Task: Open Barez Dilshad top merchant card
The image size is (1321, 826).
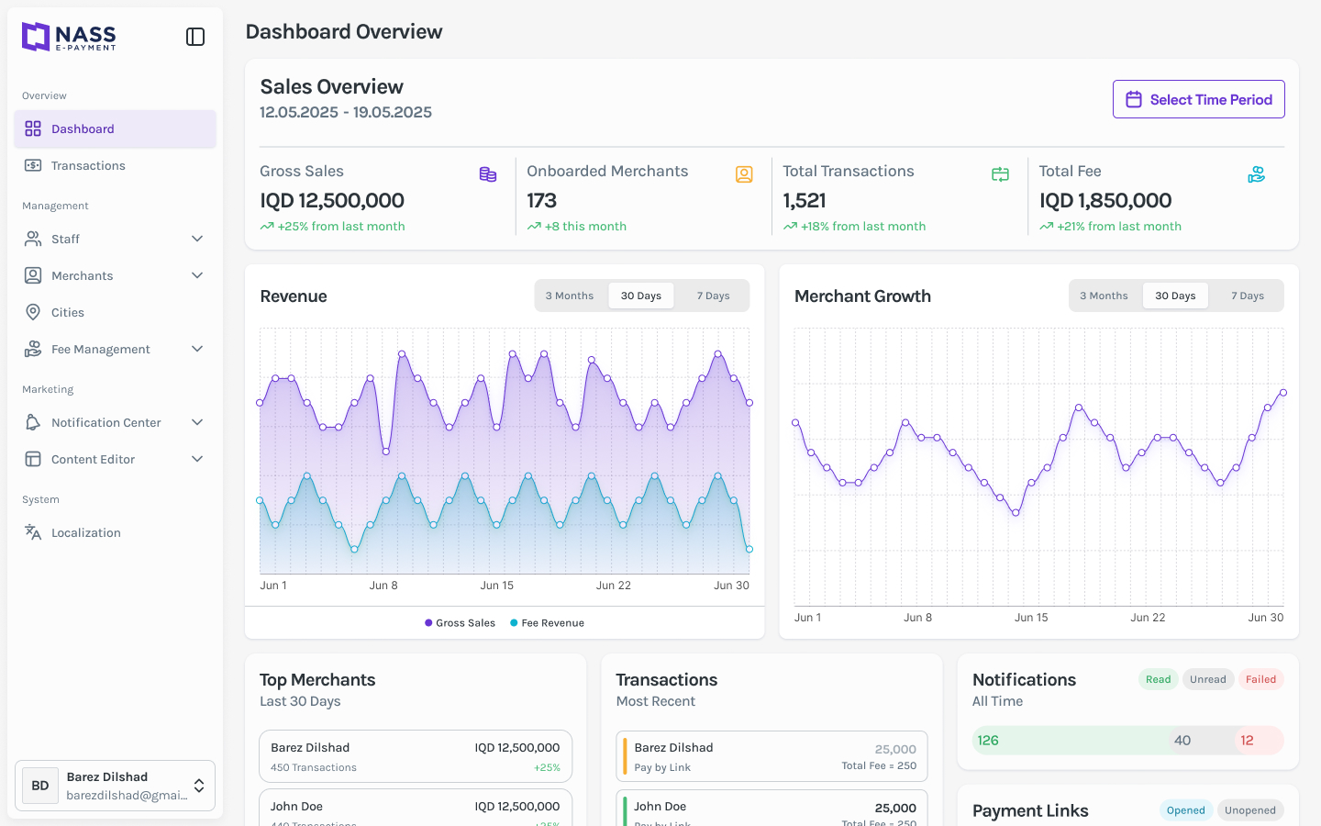Action: pos(416,756)
